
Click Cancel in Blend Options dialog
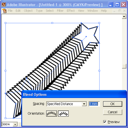click(113, 112)
